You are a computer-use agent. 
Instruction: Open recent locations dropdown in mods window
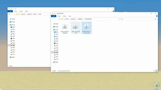(14, 14)
